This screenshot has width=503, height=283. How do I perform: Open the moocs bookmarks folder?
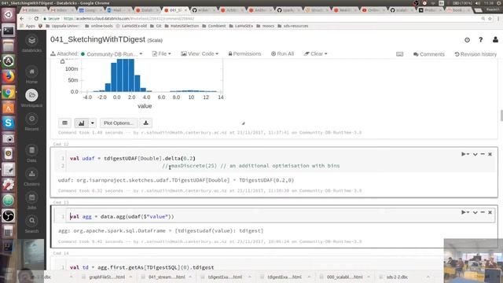(x=266, y=26)
